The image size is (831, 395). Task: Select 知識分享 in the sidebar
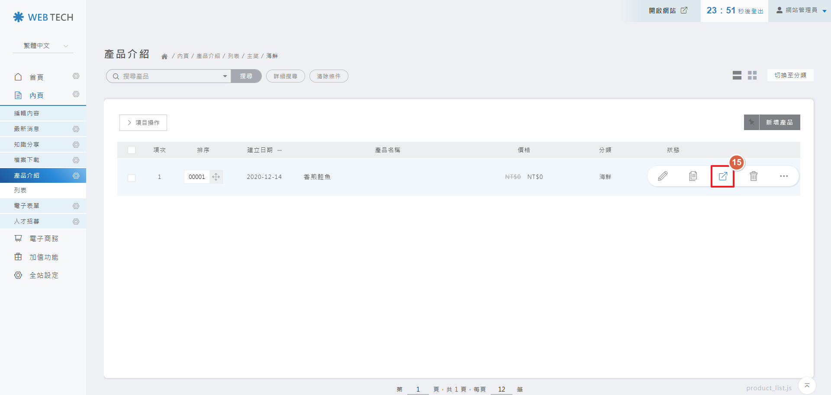pos(27,144)
